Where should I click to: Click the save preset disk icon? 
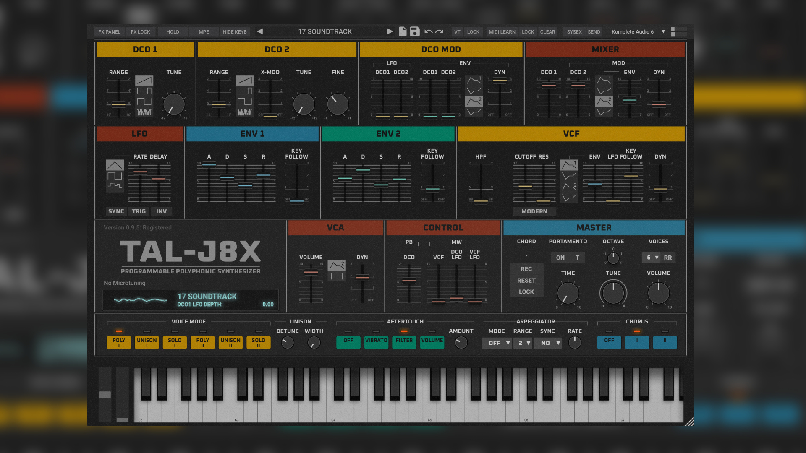coord(415,31)
